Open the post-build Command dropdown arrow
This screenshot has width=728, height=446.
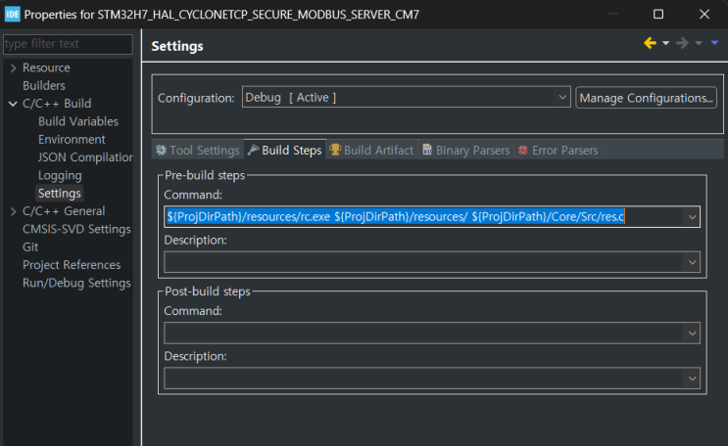click(x=692, y=333)
